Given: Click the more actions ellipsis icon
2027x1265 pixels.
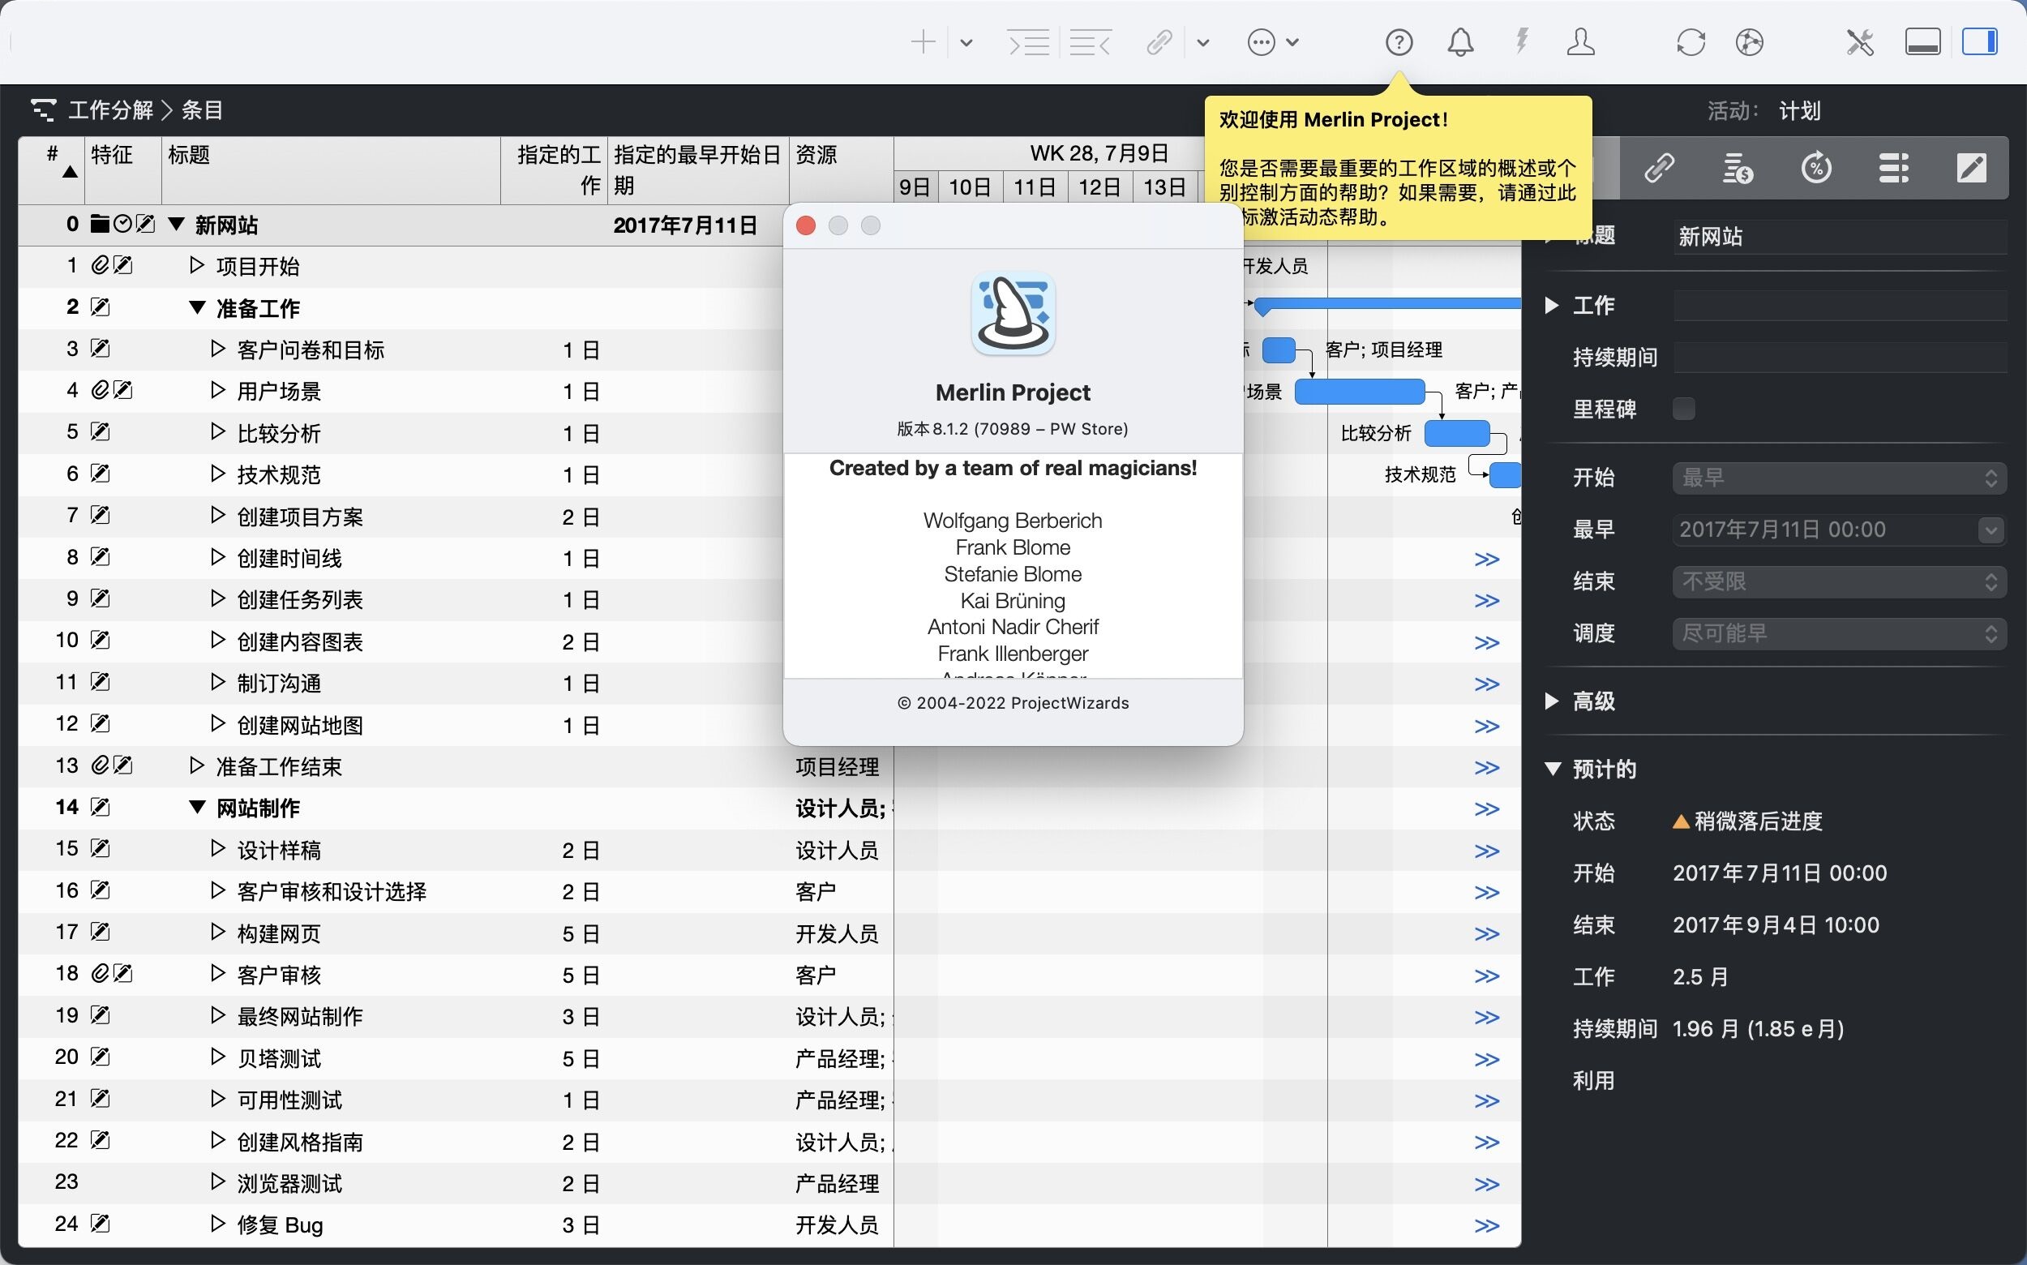Looking at the screenshot, I should click(1262, 42).
